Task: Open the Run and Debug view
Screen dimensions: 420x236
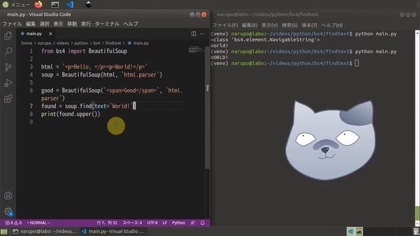Action: (8, 83)
